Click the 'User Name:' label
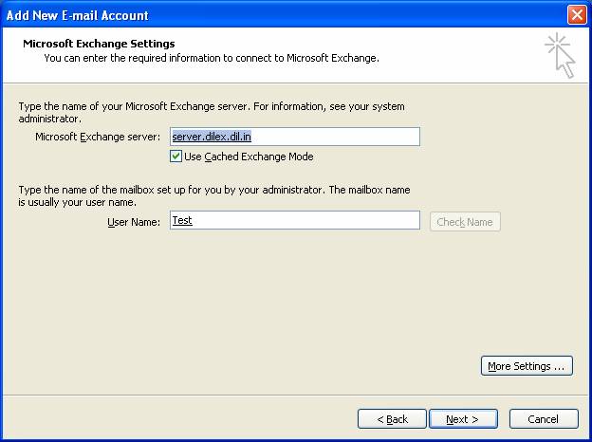Screen dimensions: 592x442 coord(134,222)
